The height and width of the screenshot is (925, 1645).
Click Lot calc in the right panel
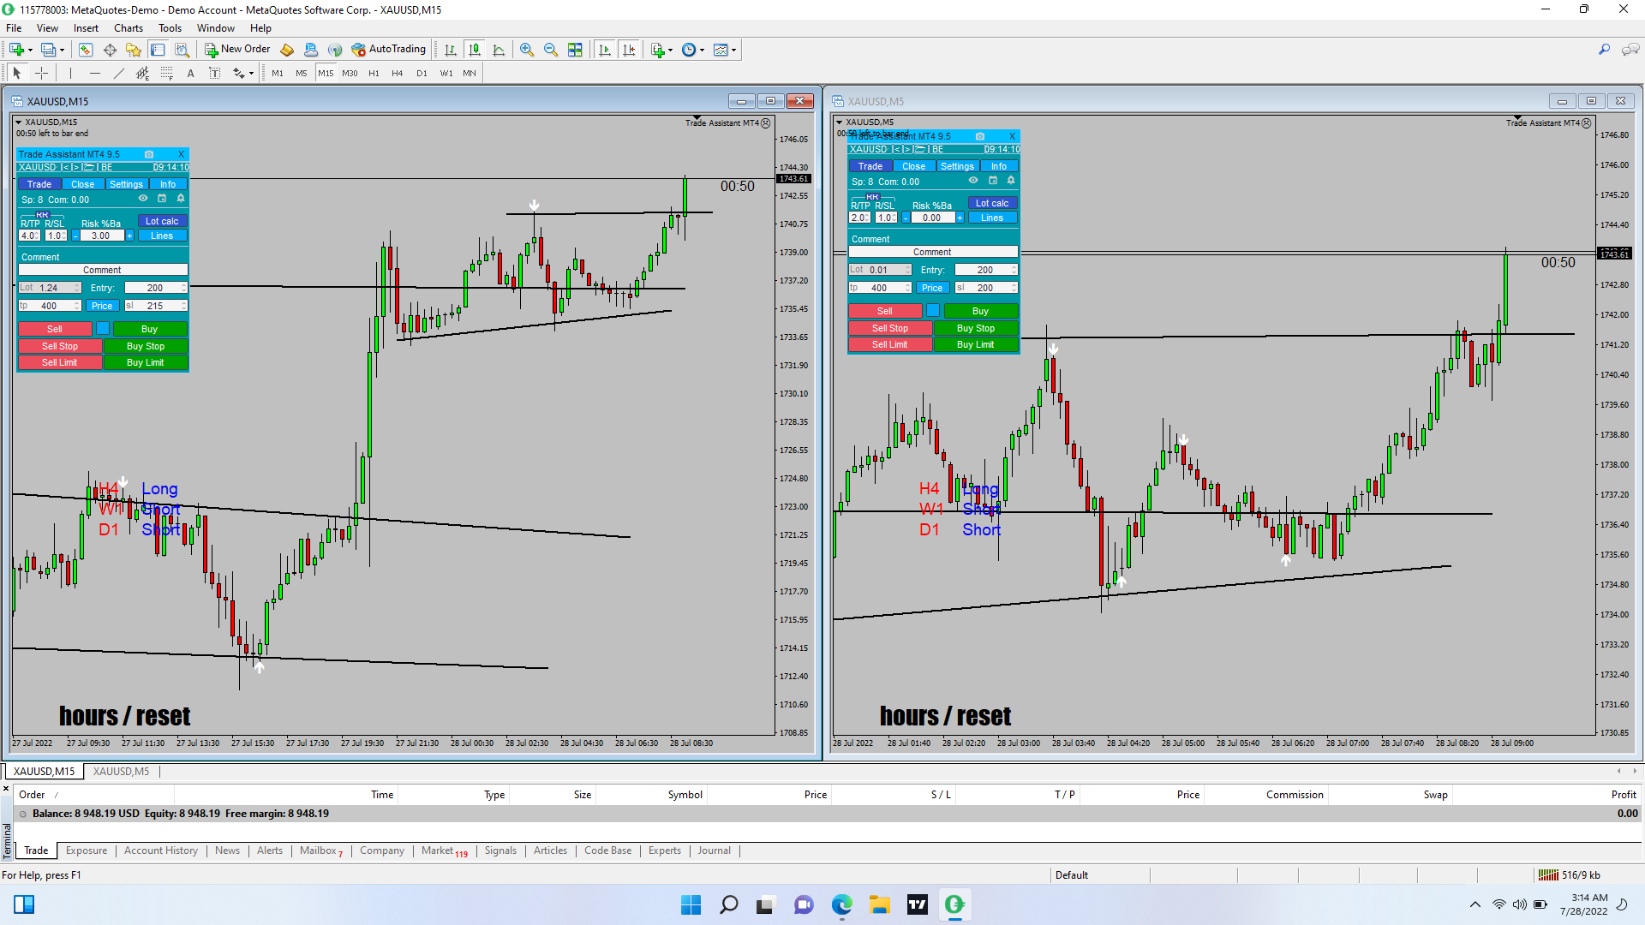pyautogui.click(x=992, y=204)
